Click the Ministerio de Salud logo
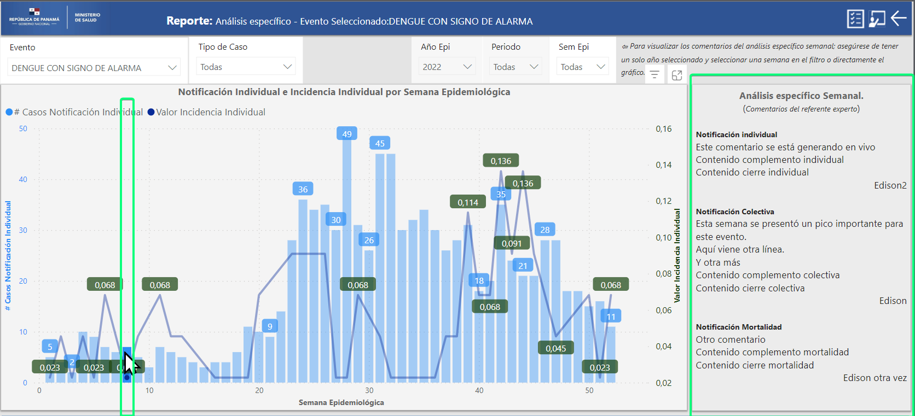 [x=88, y=17]
